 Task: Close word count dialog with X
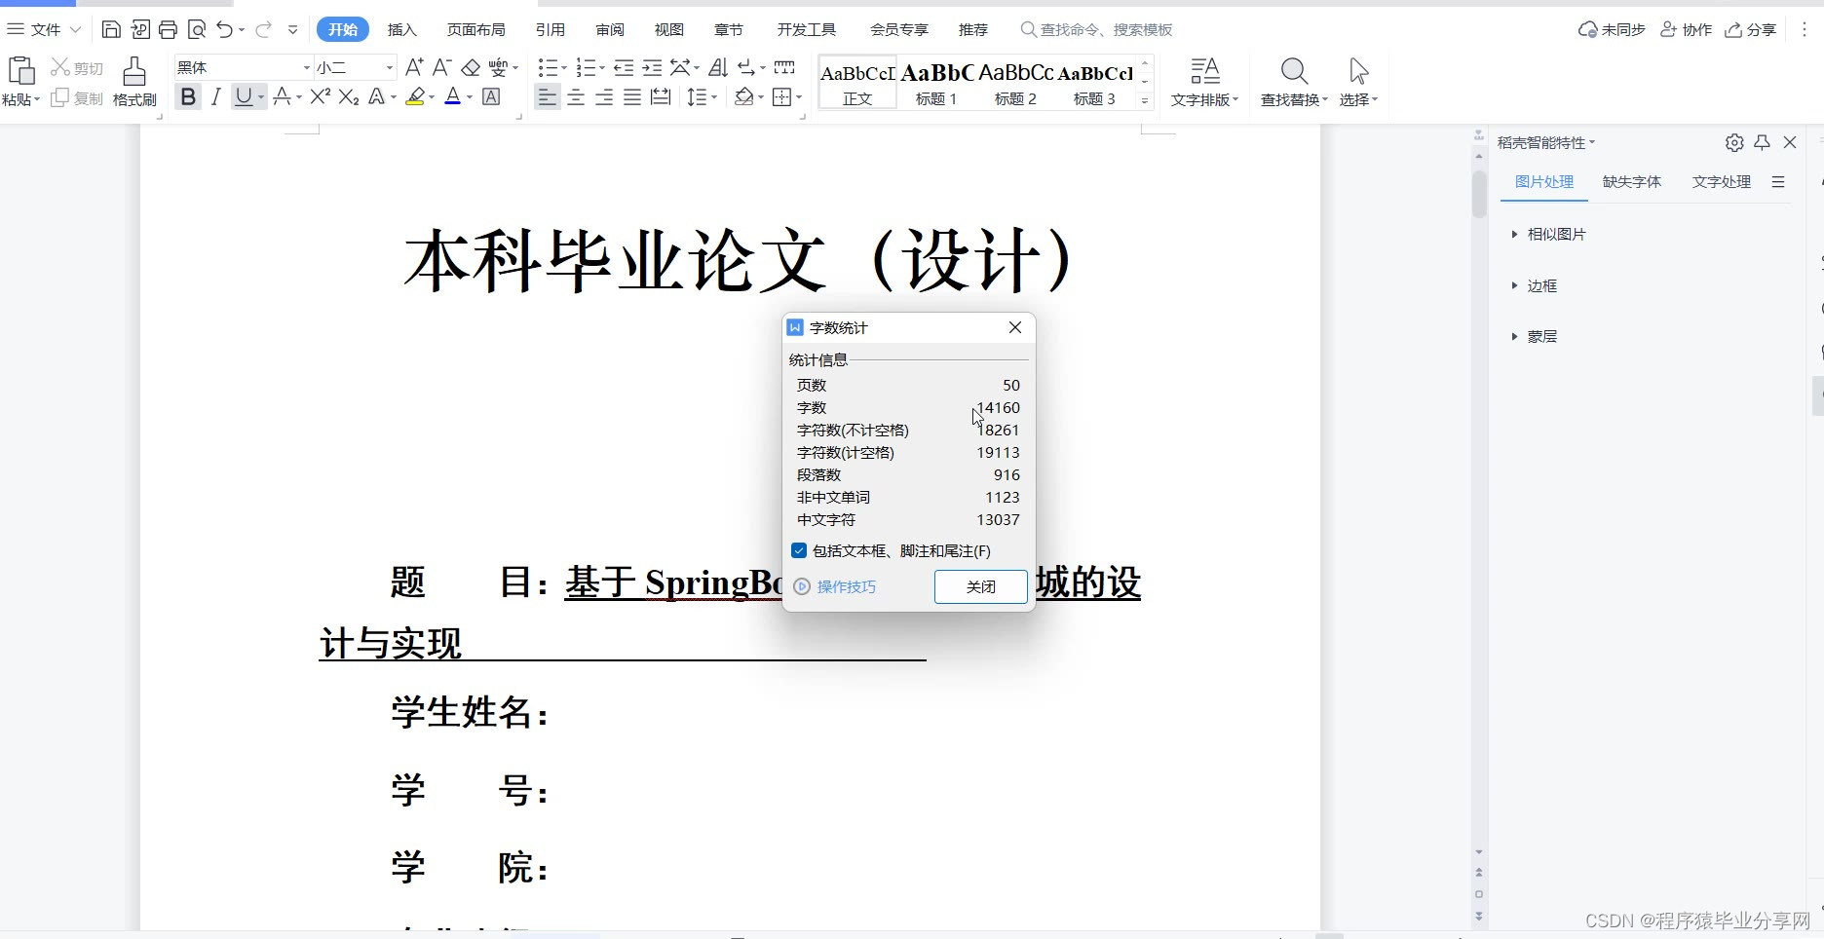(1015, 327)
